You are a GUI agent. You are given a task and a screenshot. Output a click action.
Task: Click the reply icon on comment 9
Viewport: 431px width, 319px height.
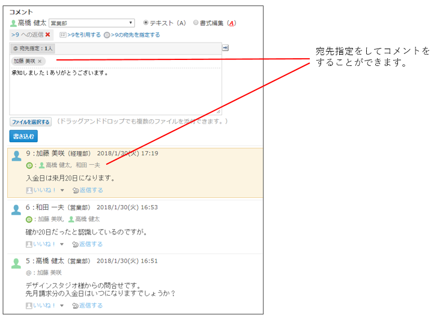(76, 191)
